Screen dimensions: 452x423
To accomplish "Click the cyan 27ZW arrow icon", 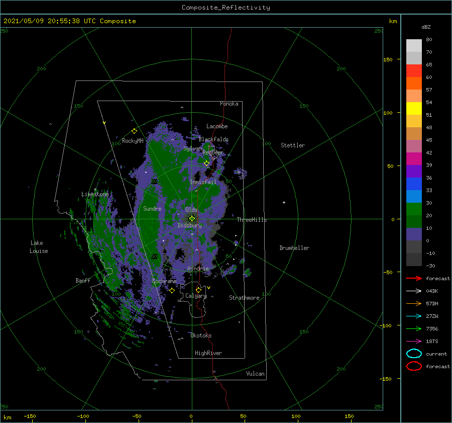I will tap(414, 316).
